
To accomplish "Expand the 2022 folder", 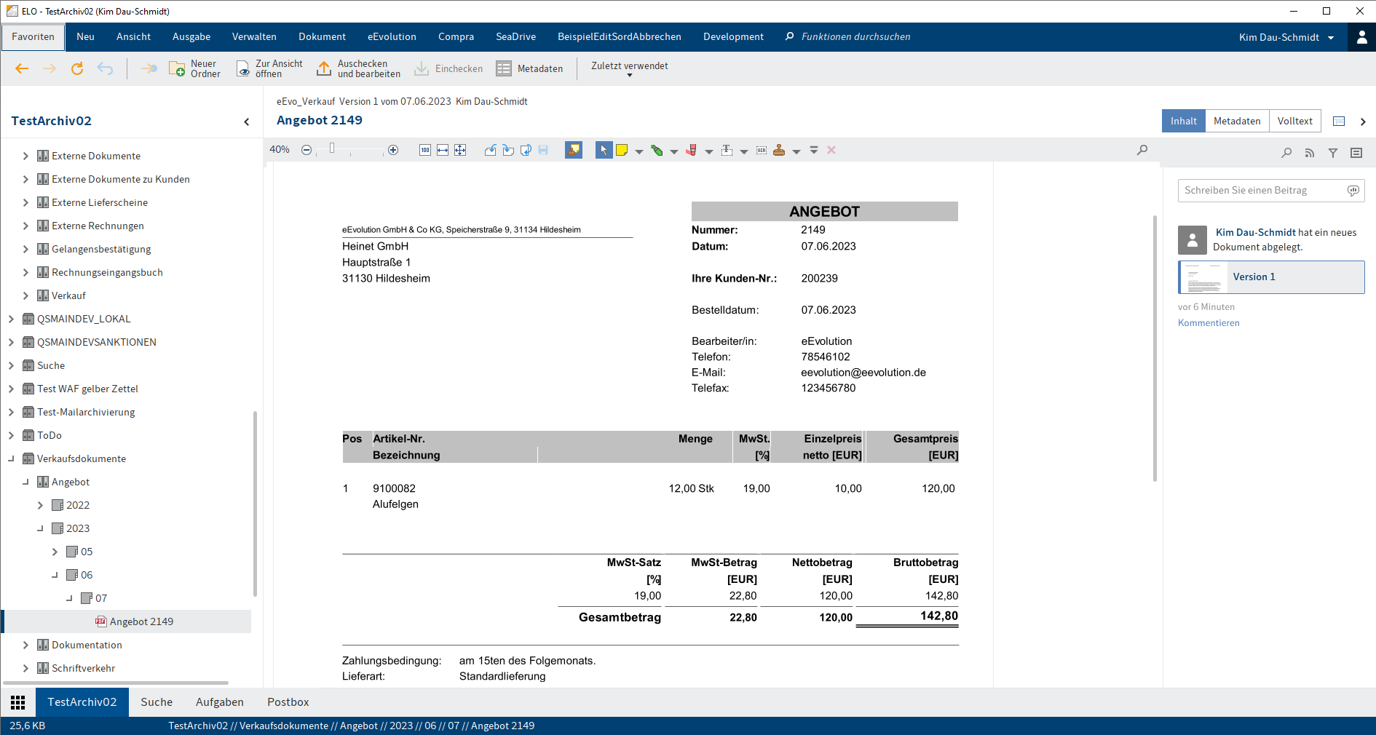I will point(40,505).
